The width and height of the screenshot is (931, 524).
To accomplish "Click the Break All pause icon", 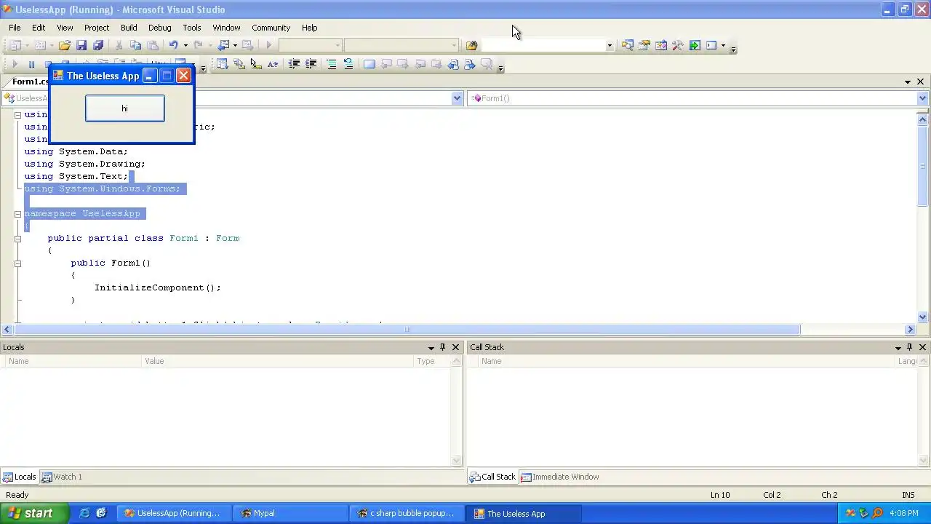I will tap(31, 64).
